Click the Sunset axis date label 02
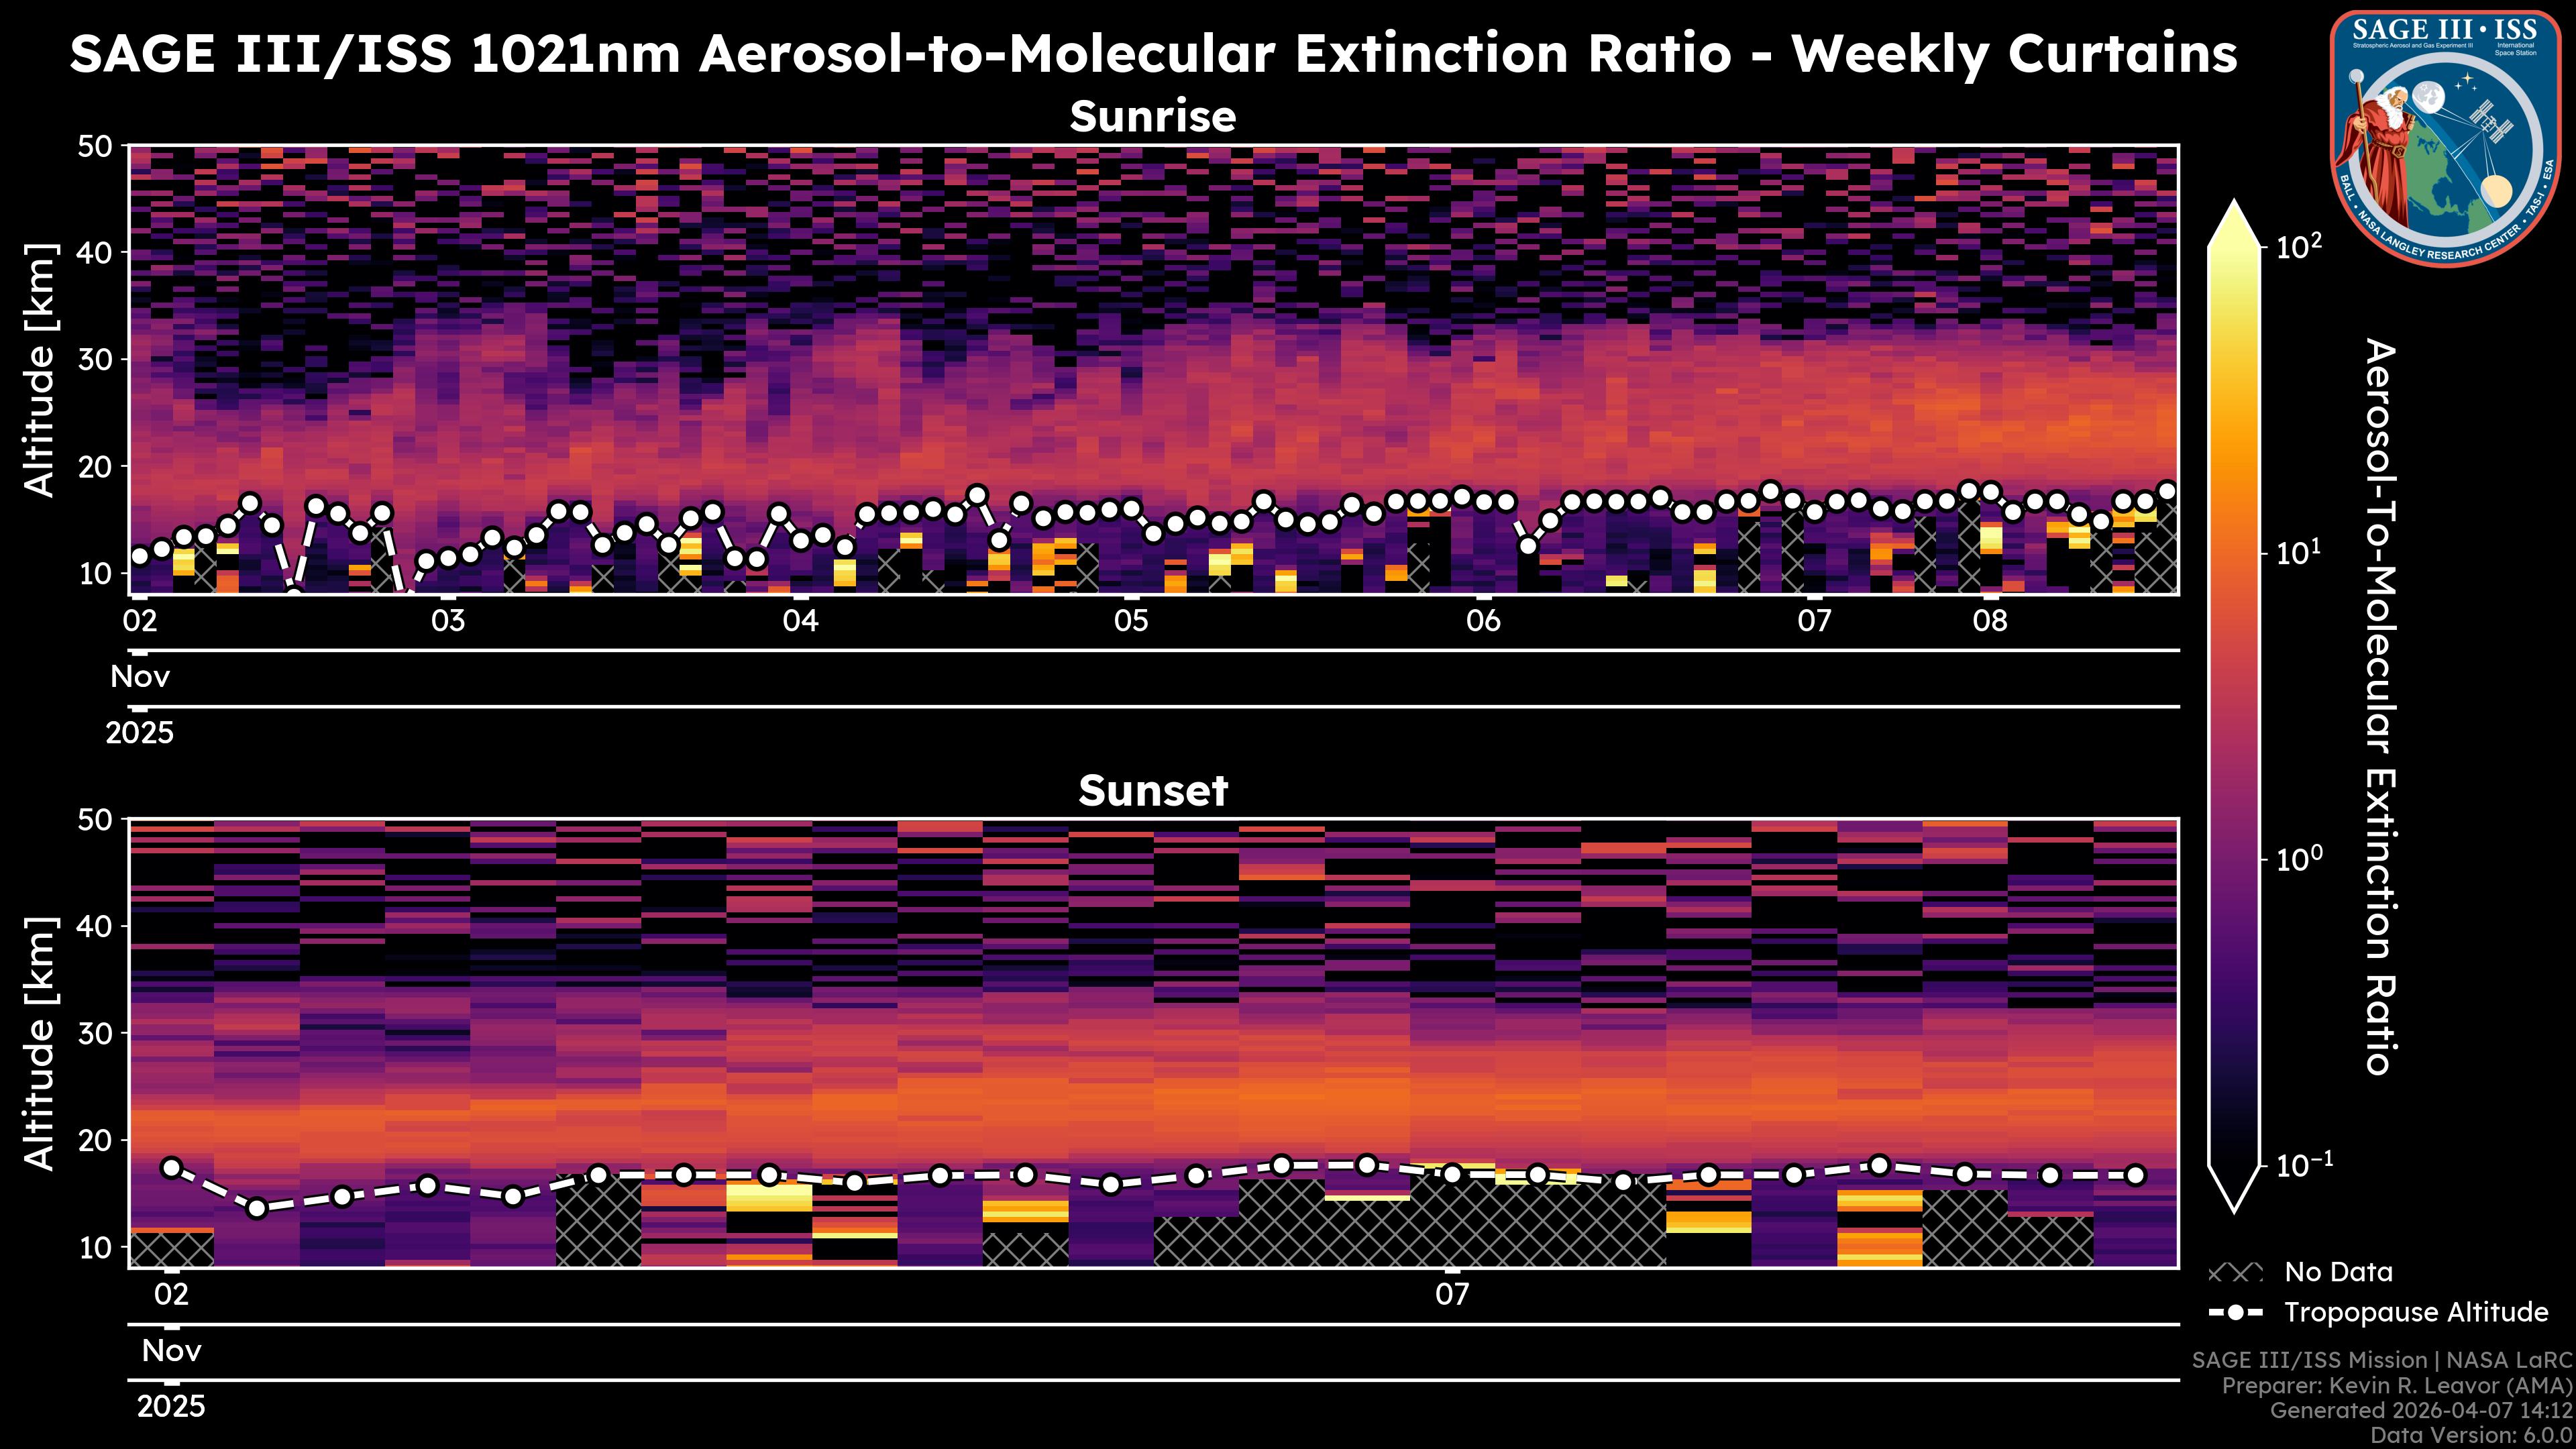This screenshot has width=2576, height=1449. click(x=171, y=1295)
